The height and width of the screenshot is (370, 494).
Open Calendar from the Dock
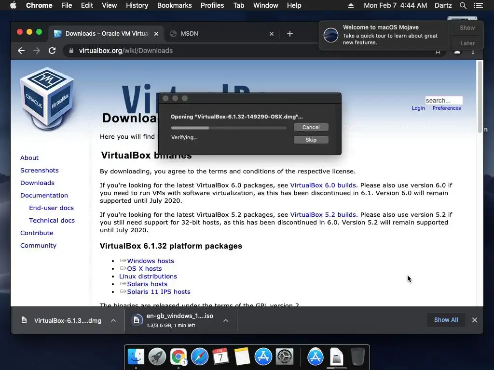220,357
